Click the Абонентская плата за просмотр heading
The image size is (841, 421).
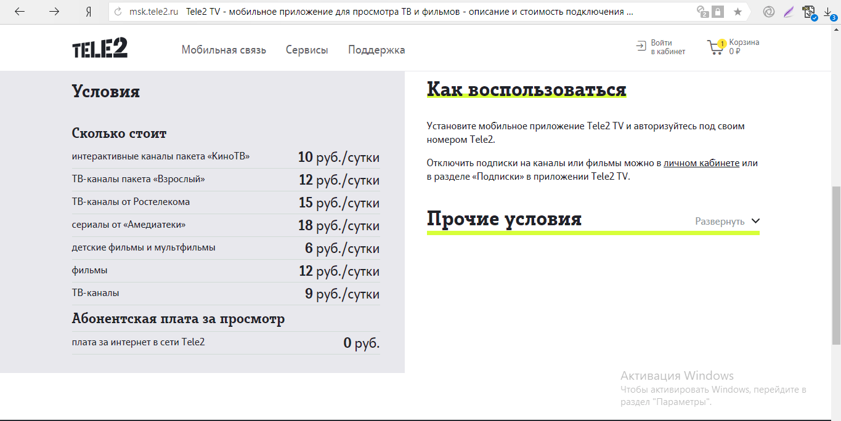pyautogui.click(x=178, y=319)
